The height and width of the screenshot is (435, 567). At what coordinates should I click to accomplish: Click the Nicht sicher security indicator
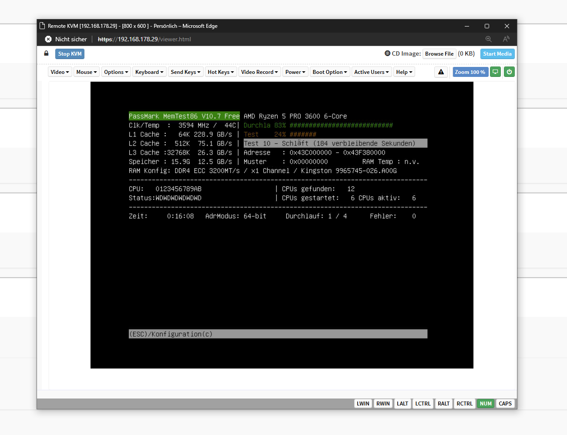[66, 39]
